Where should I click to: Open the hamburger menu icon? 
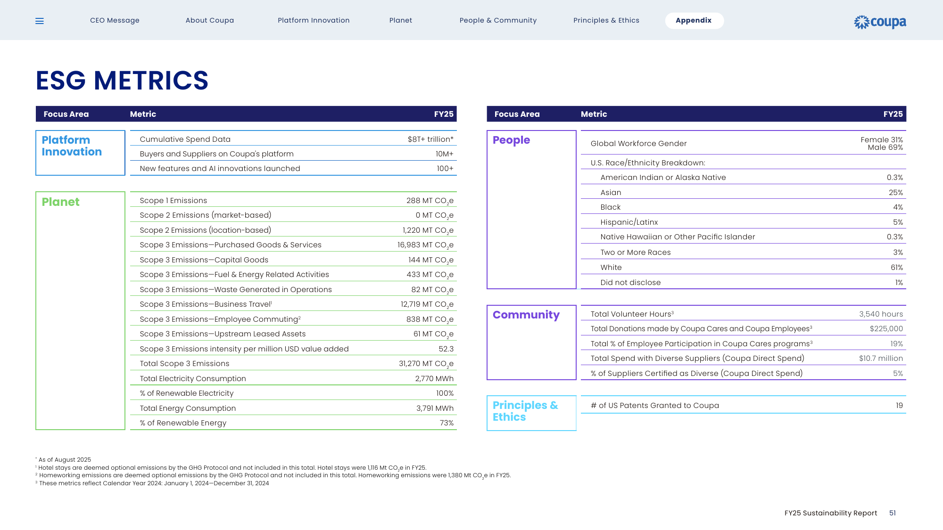click(x=40, y=21)
